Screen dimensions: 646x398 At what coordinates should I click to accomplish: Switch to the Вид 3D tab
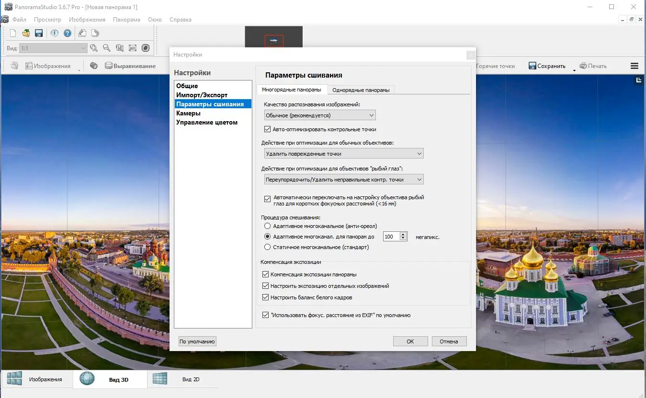click(x=109, y=379)
